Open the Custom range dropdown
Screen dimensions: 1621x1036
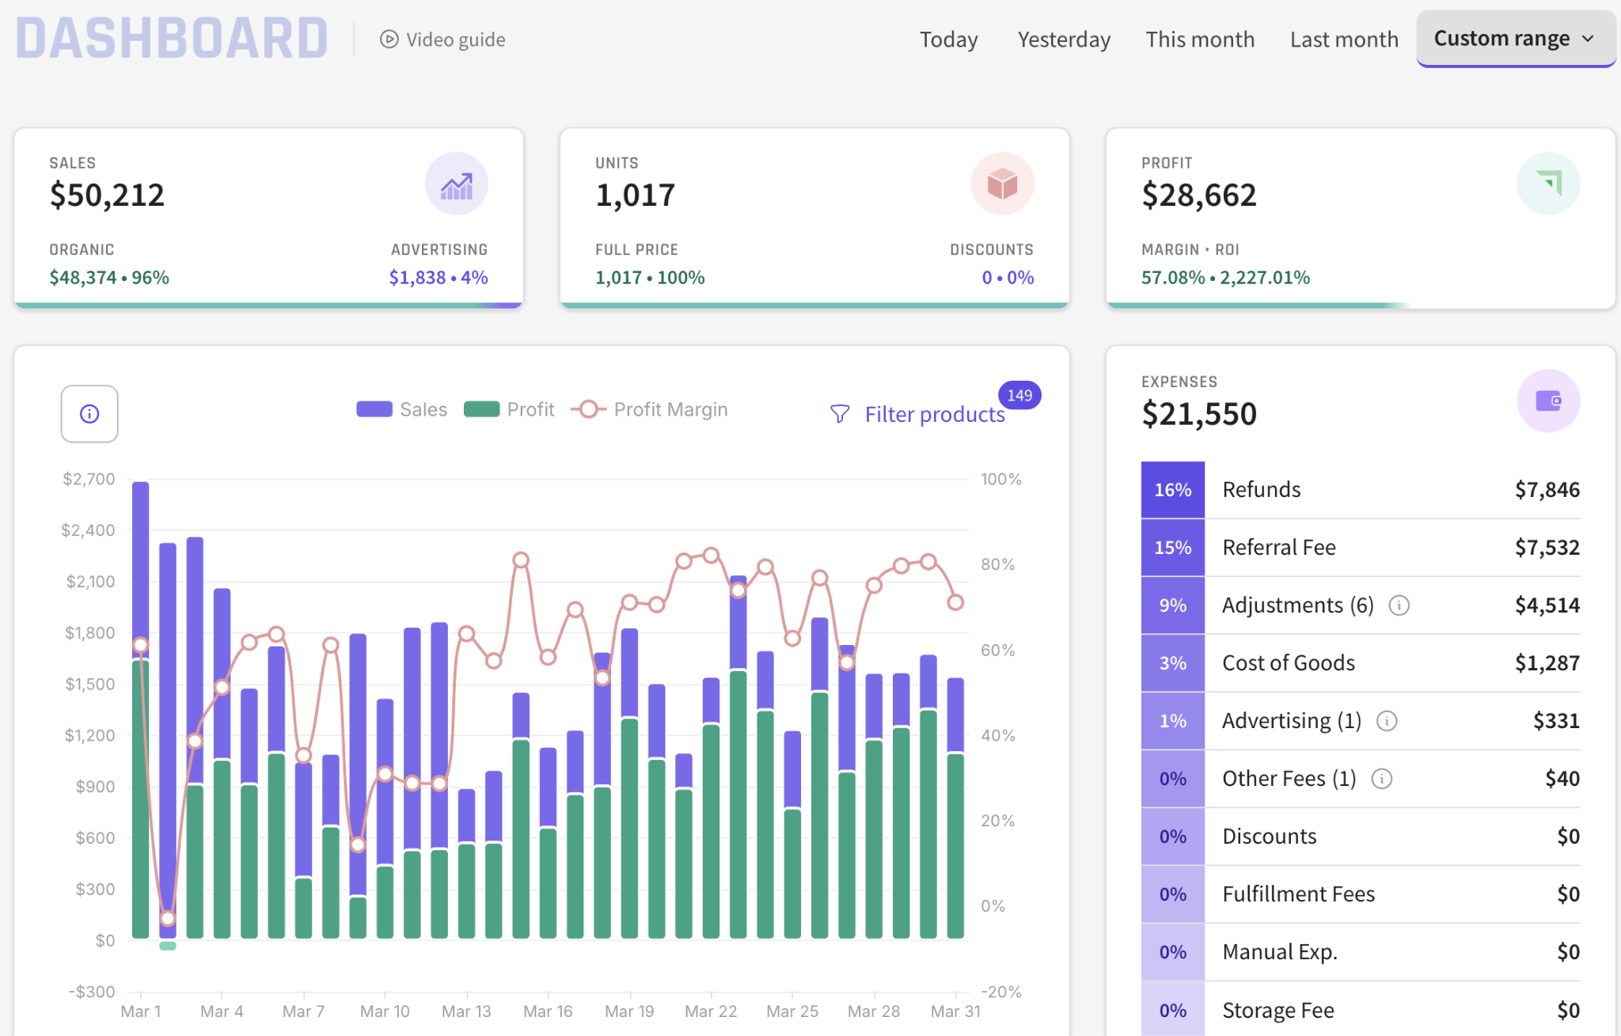pyautogui.click(x=1515, y=39)
